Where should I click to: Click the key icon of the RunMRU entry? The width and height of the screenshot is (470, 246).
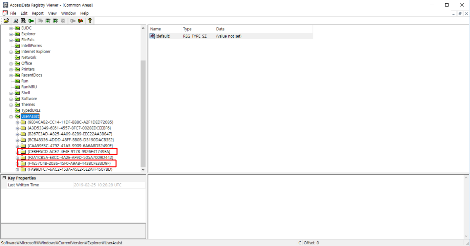[x=17, y=87]
